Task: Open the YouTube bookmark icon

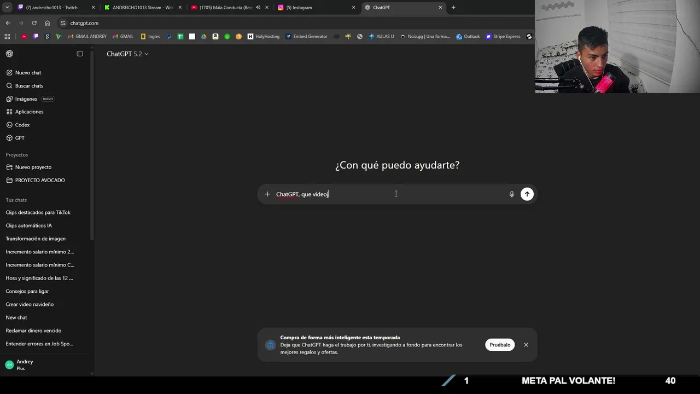Action: (x=24, y=37)
